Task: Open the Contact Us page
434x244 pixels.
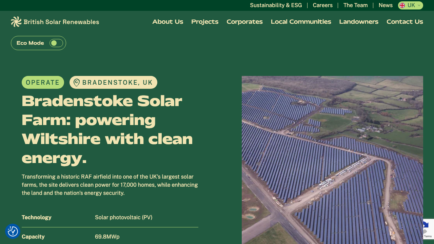Action: point(405,22)
